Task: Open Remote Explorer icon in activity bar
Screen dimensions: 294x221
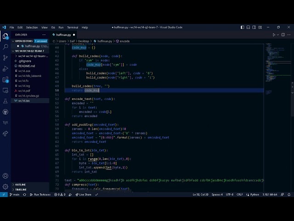Action: [6, 90]
